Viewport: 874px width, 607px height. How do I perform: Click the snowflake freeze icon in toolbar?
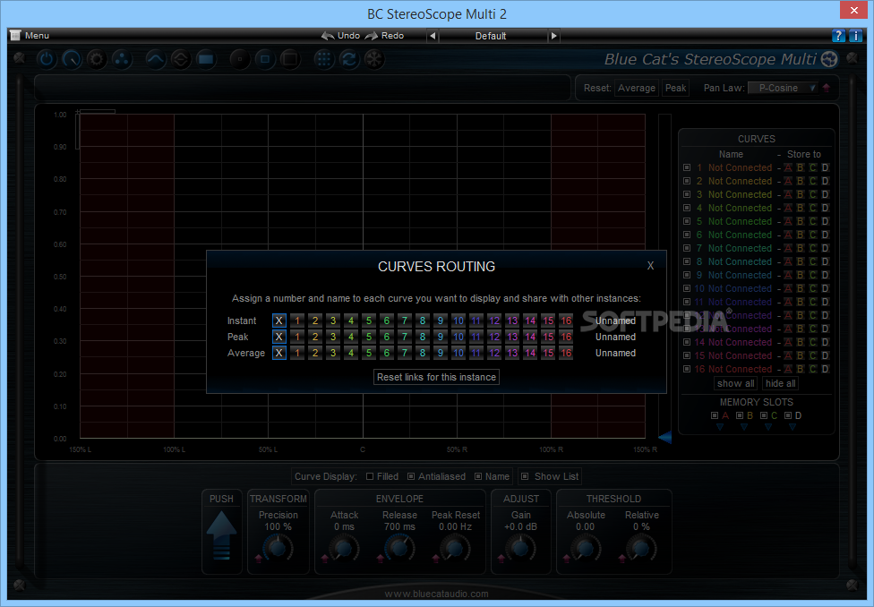pos(374,59)
